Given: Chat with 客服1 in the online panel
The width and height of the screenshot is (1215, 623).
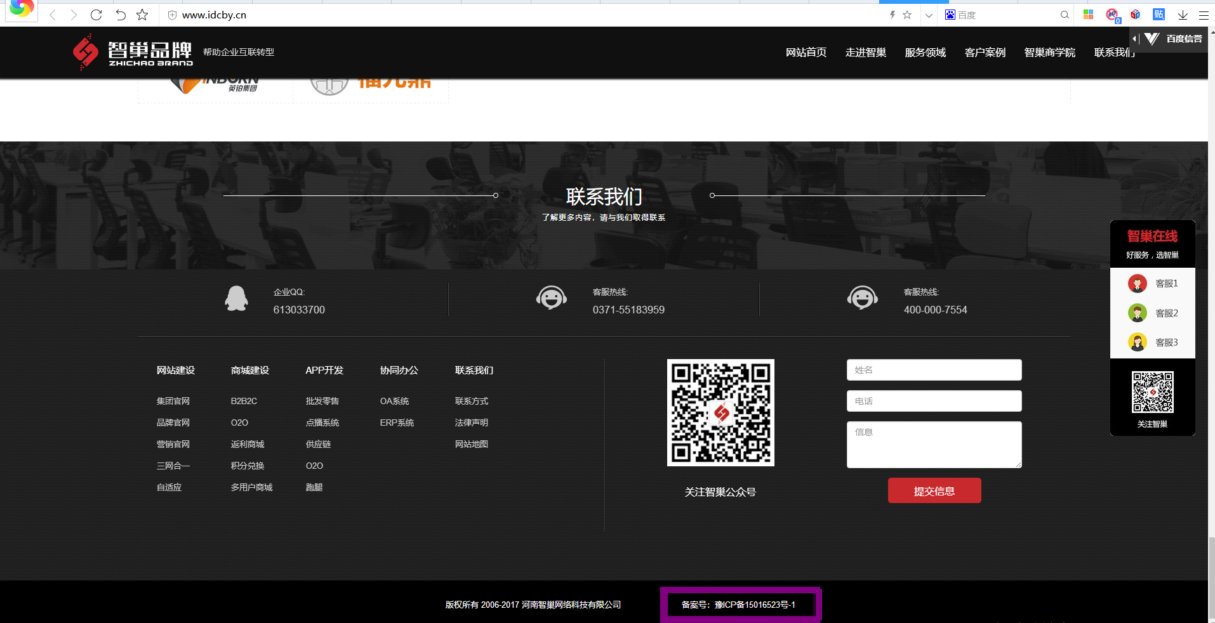Looking at the screenshot, I should click(1153, 283).
